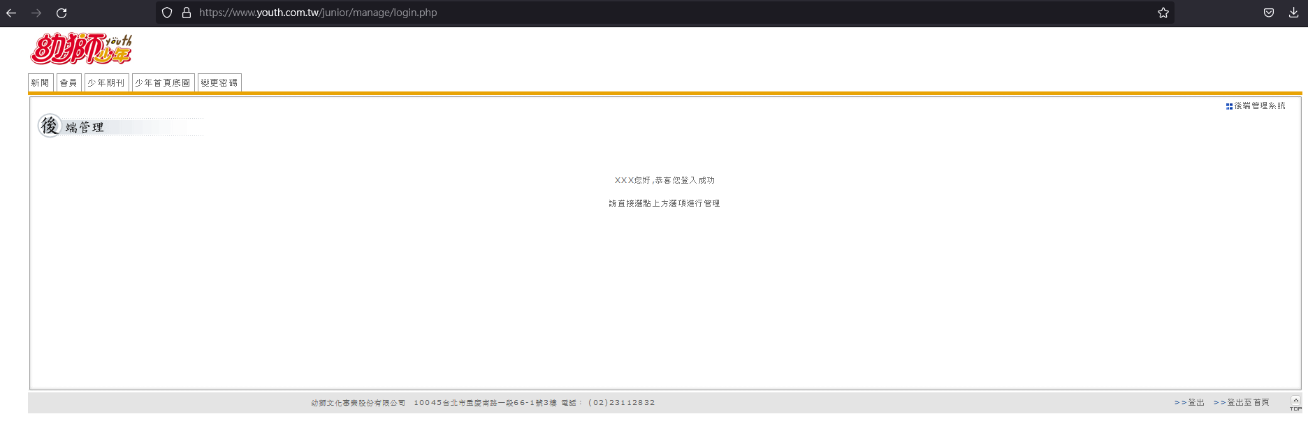Click the 後端管理系統 label text
Viewport: 1308px width, 428px height.
pos(1260,106)
